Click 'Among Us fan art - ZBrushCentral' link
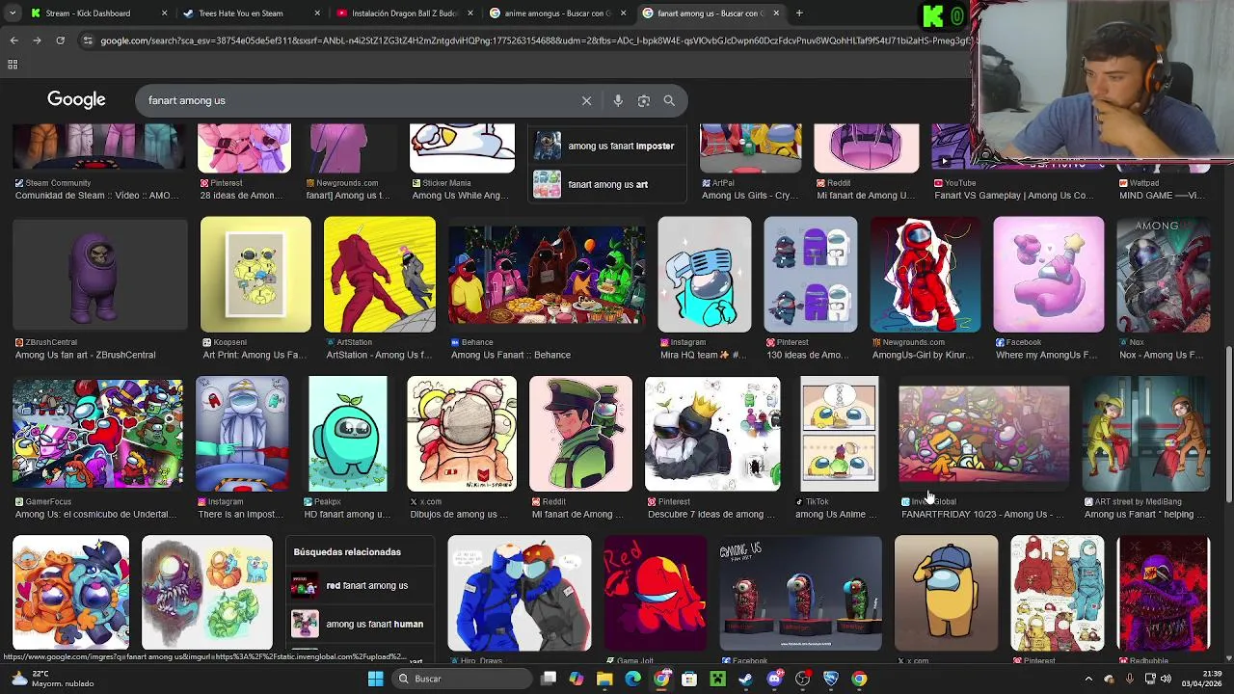The height and width of the screenshot is (694, 1234). click(86, 355)
